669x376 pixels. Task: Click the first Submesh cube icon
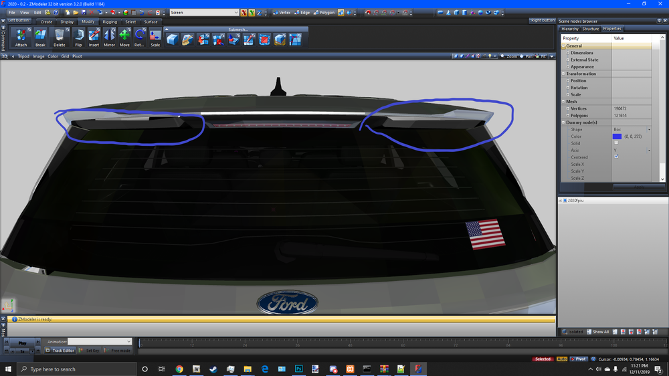pos(173,39)
